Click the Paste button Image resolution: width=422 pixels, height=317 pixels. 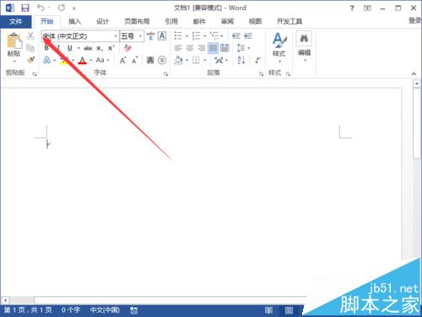click(14, 47)
